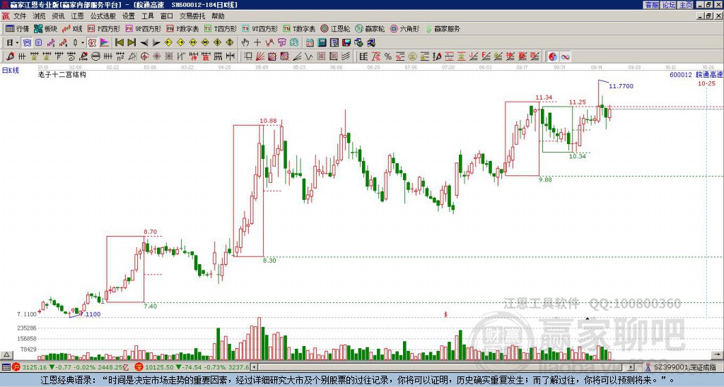Open the 客服 customer service link
Viewport: 724px width, 387px height.
click(651, 5)
